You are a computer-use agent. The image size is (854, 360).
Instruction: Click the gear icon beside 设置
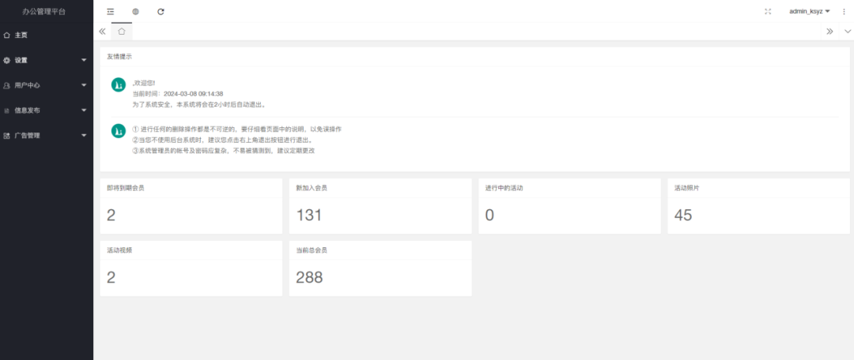6,60
